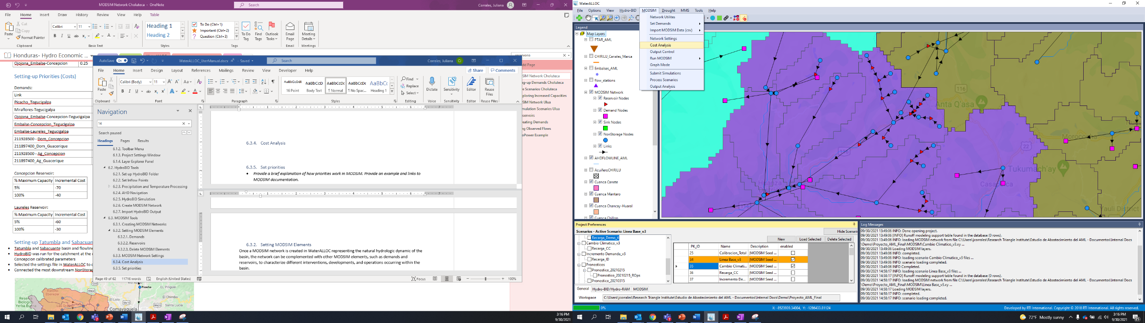Collapse the MODSIM Network legend tree node
The height and width of the screenshot is (323, 1145).
[586, 92]
